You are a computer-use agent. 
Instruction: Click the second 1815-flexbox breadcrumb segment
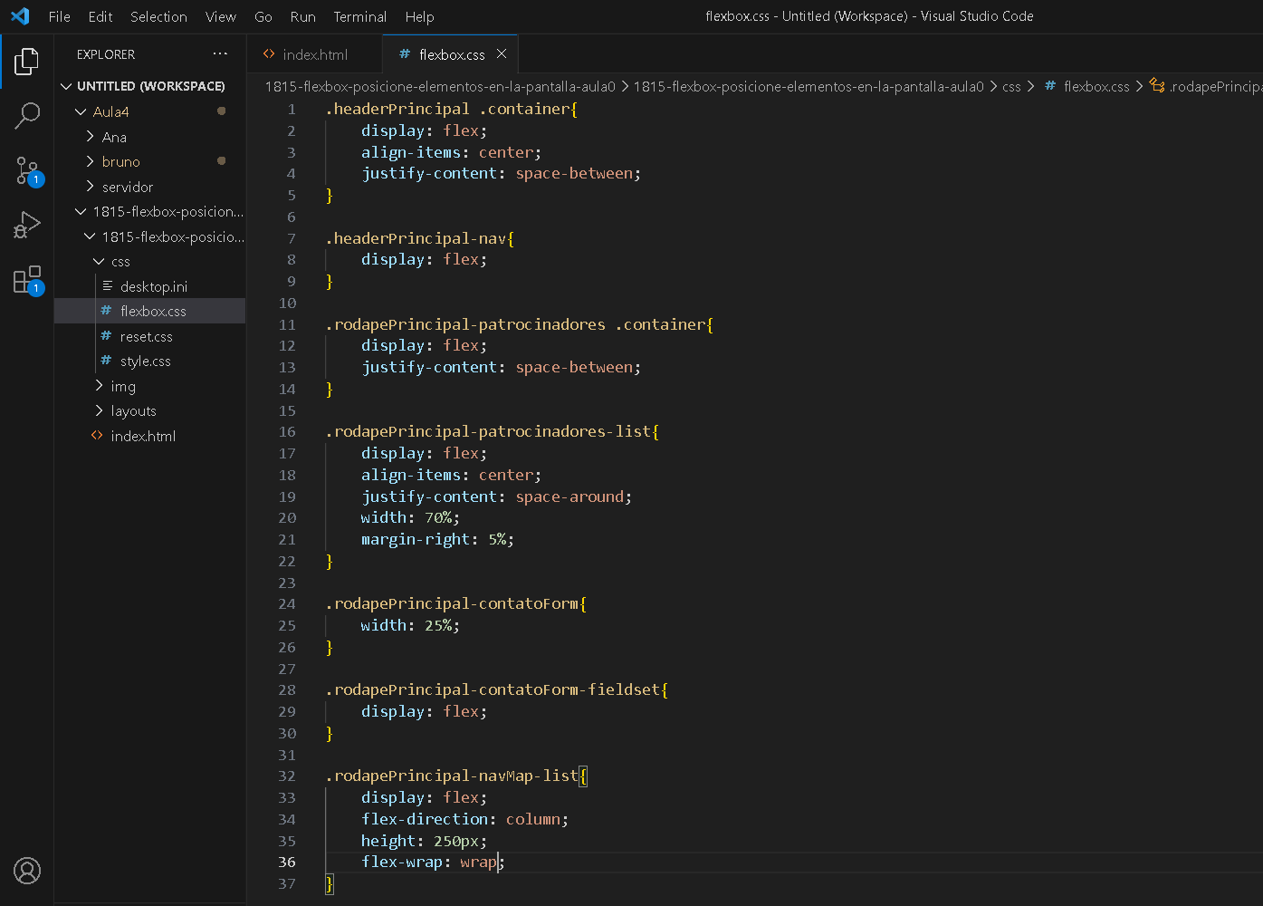click(809, 86)
